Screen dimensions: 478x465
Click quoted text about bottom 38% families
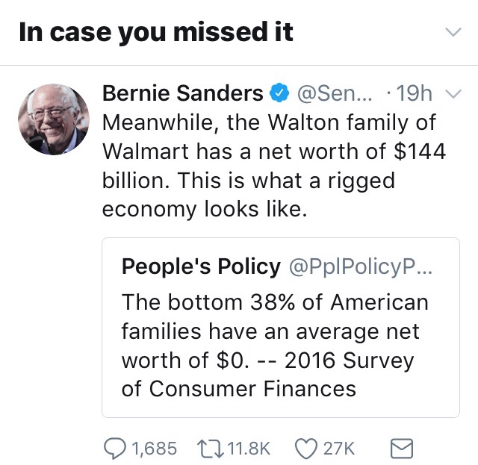pyautogui.click(x=275, y=346)
